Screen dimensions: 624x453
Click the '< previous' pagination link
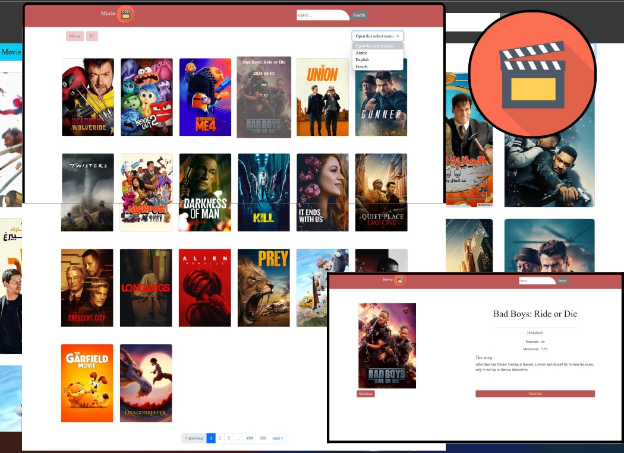coord(194,438)
